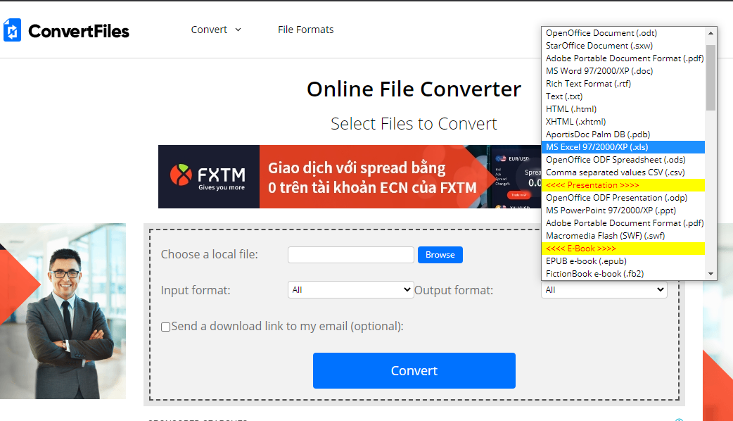The image size is (733, 421).
Task: Click the format list scroll-down arrow
Action: pos(710,274)
